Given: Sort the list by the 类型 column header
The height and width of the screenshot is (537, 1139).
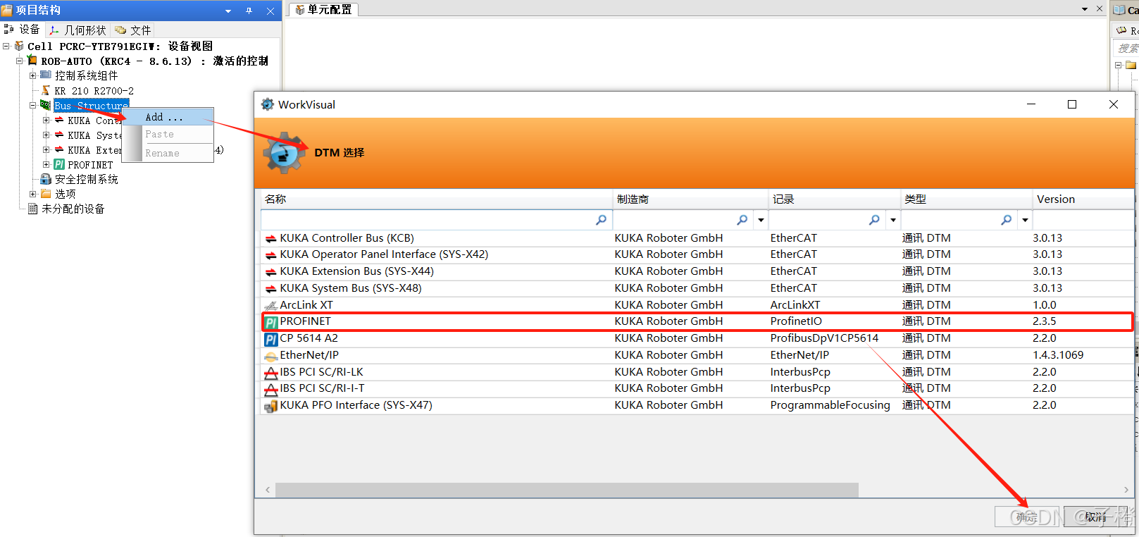Looking at the screenshot, I should coord(966,199).
